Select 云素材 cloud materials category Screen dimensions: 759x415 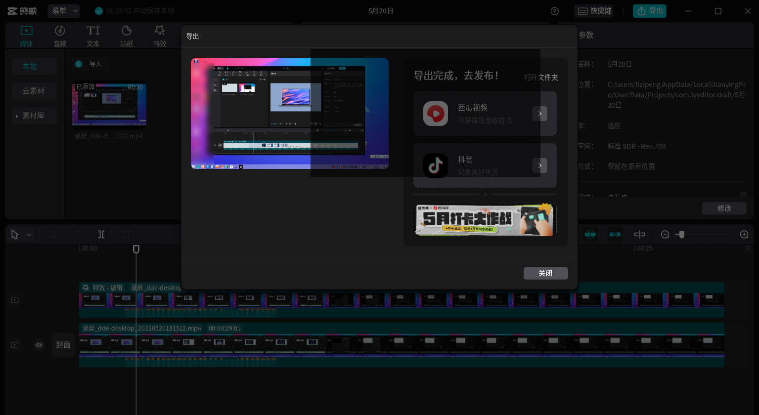tap(35, 91)
